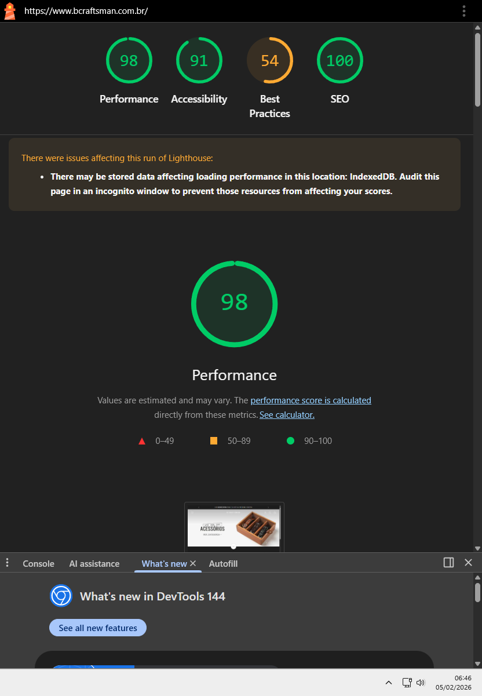Select the Accessibility 91 score gauge
Screen dimensions: 482x696
[199, 60]
